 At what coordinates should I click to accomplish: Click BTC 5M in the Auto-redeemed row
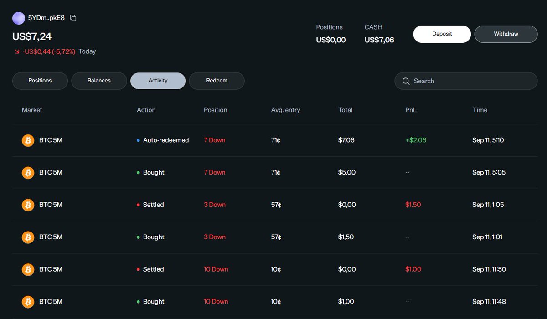pyautogui.click(x=51, y=140)
